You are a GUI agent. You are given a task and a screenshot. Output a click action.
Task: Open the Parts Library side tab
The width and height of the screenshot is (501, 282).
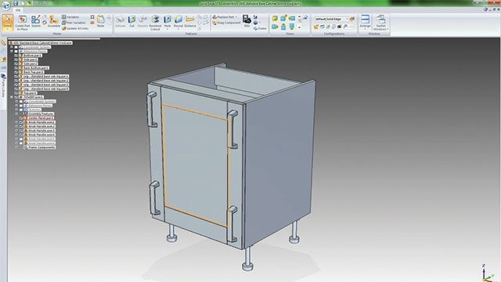point(3,85)
